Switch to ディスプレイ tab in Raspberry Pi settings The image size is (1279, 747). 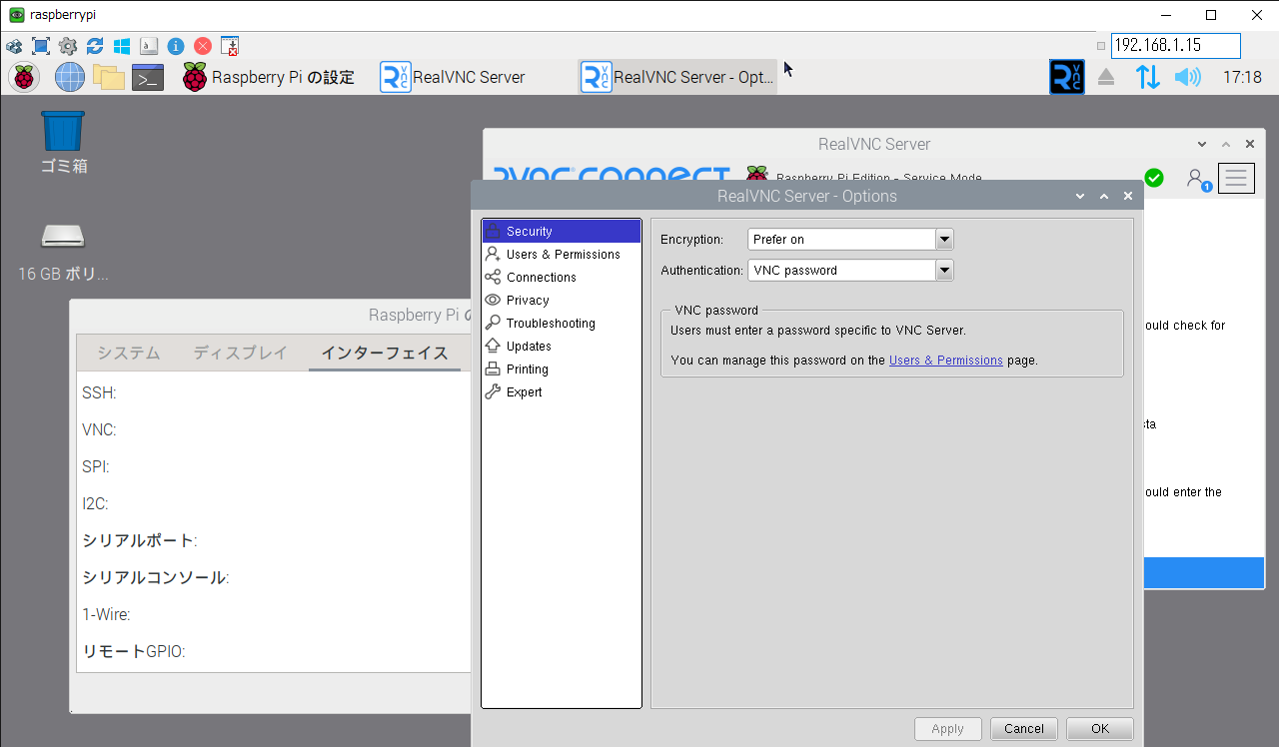pyautogui.click(x=241, y=353)
